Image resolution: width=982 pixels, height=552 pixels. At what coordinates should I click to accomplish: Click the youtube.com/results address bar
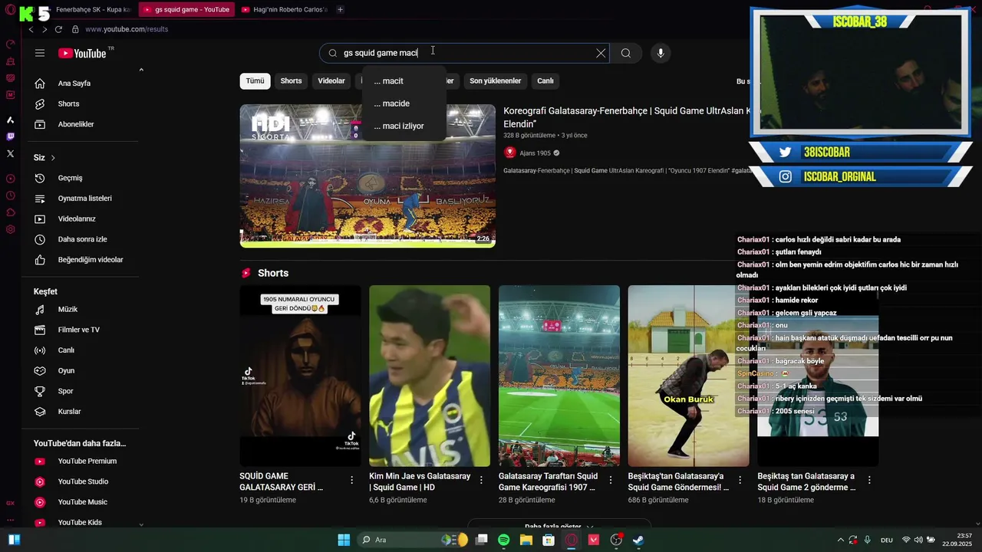(127, 29)
